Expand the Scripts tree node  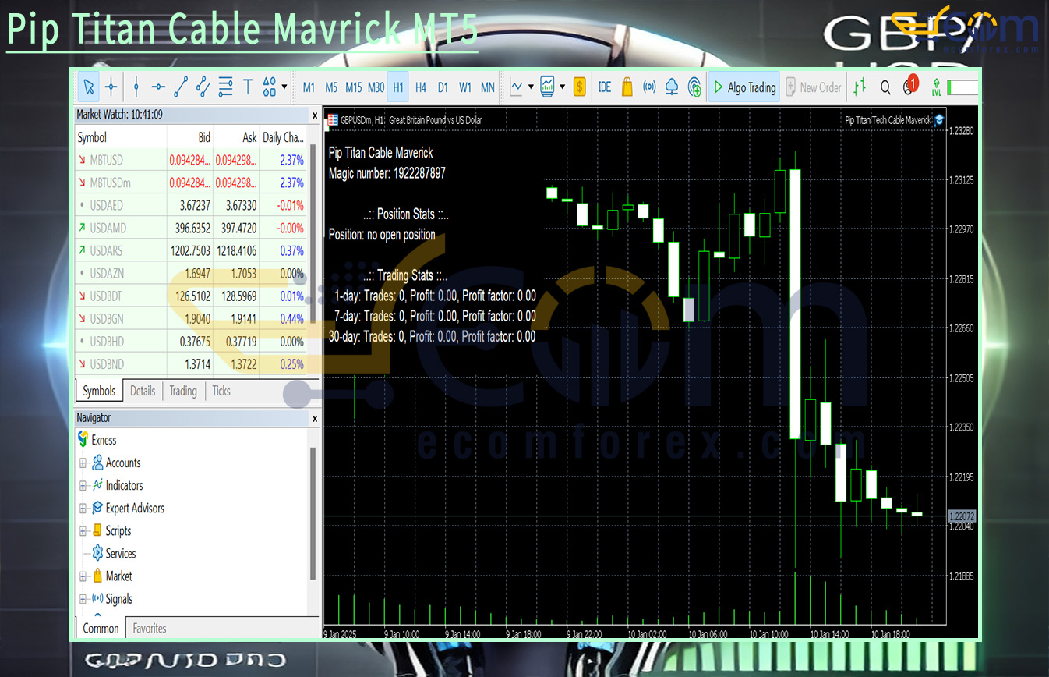click(83, 531)
